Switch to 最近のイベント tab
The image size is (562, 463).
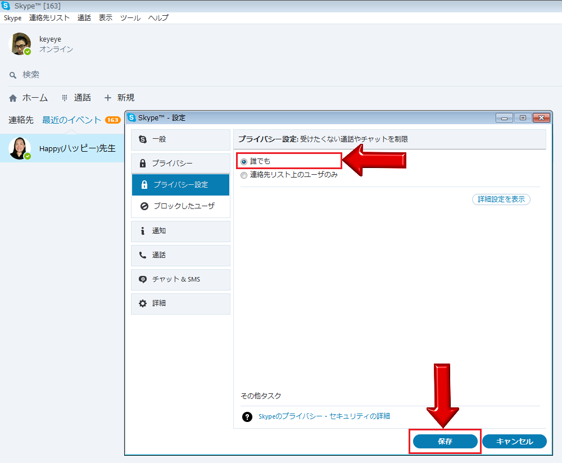[72, 120]
